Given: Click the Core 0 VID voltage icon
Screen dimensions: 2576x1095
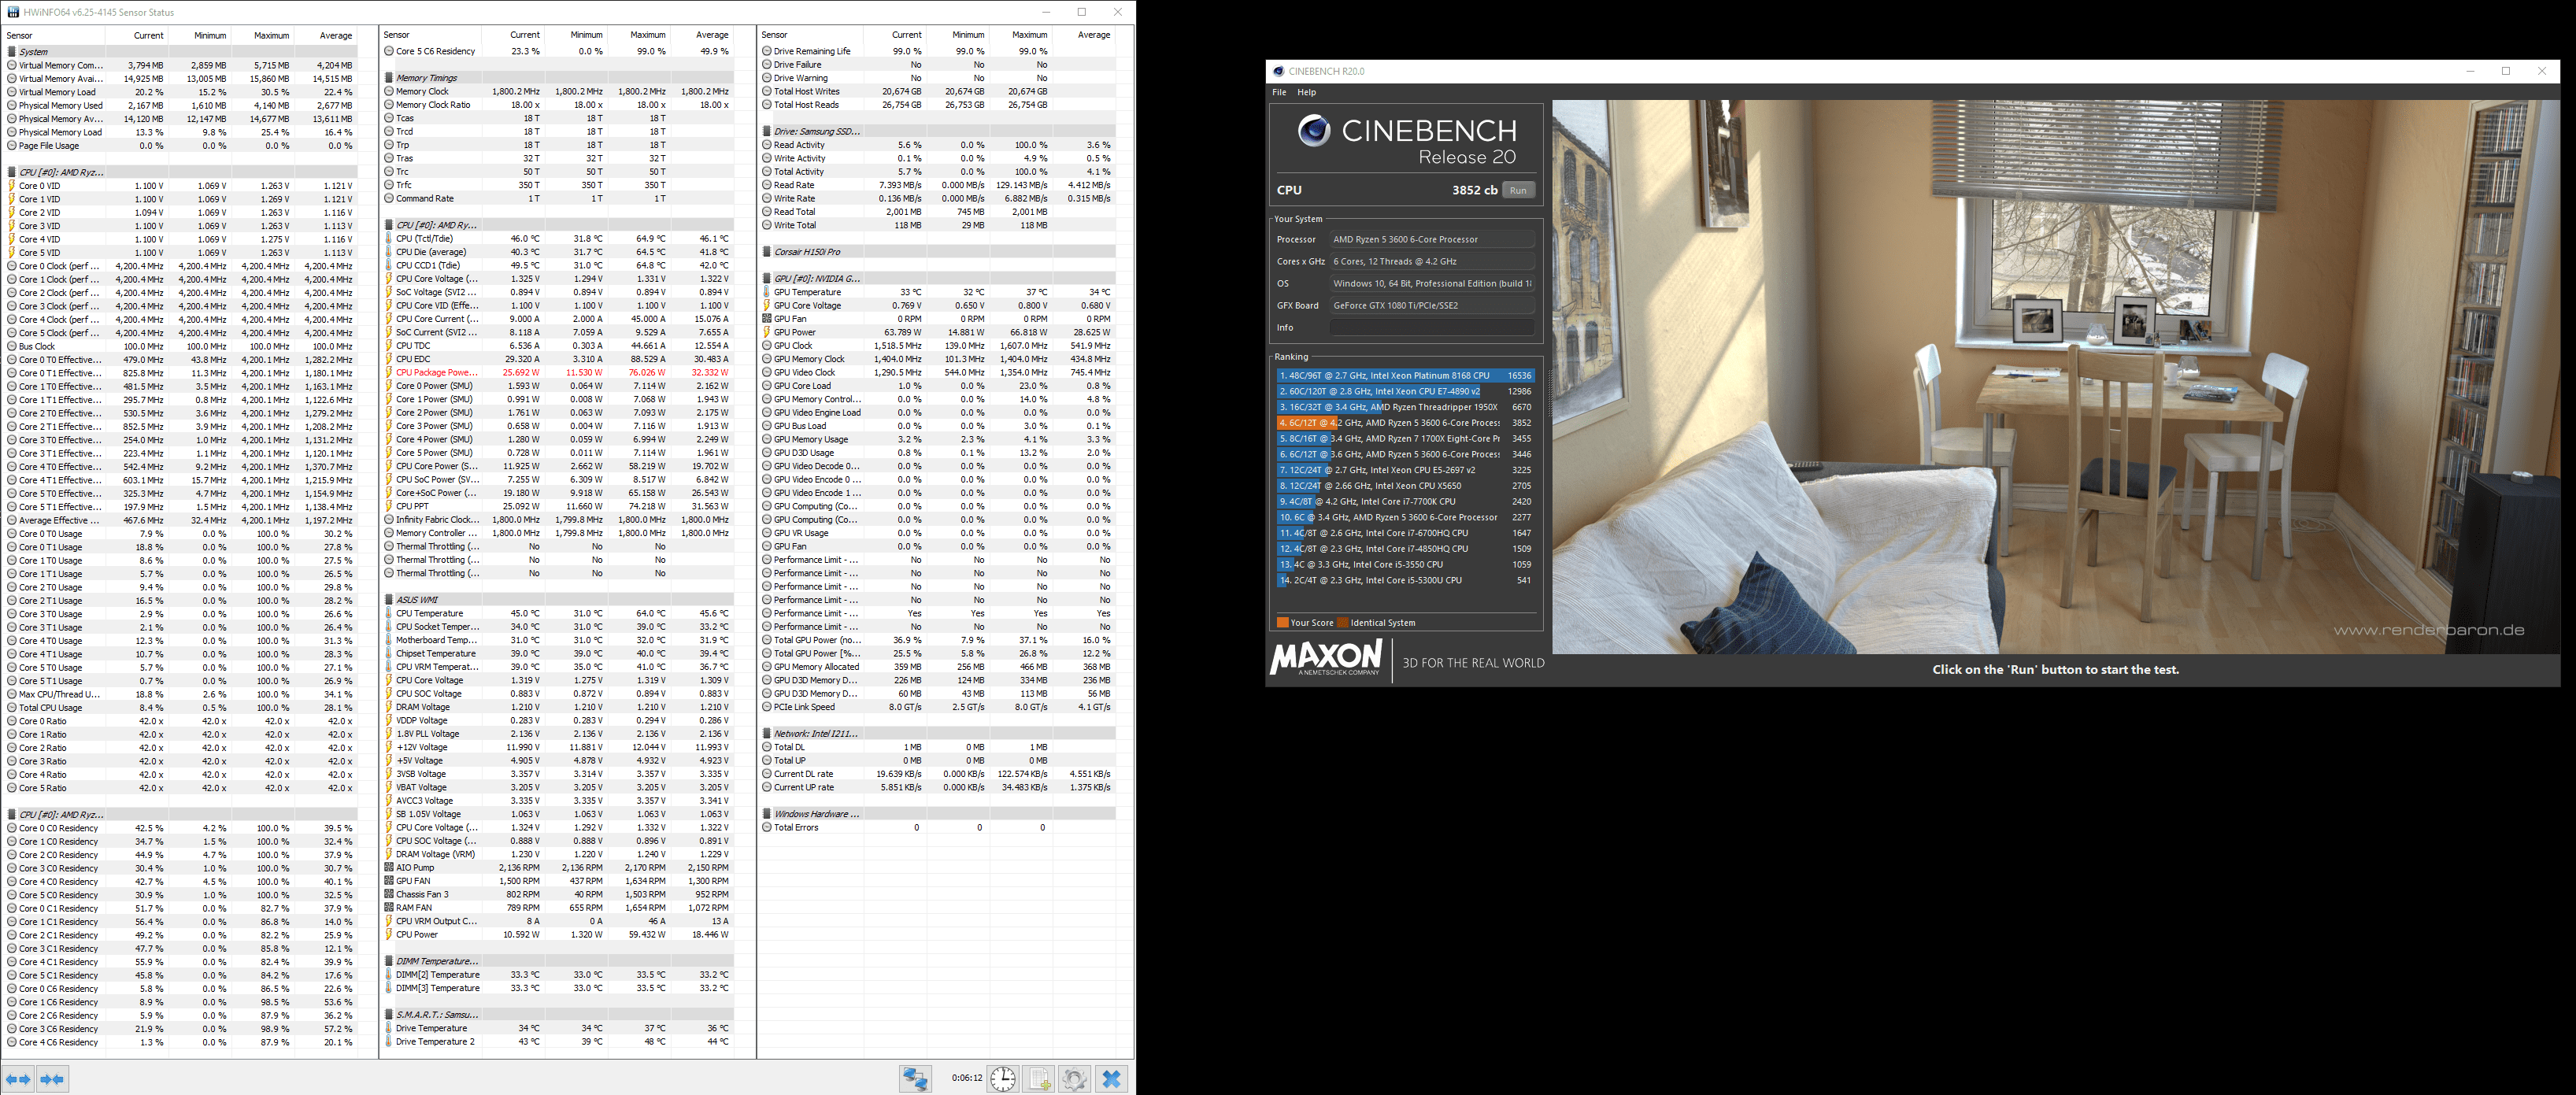Looking at the screenshot, I should coord(12,185).
